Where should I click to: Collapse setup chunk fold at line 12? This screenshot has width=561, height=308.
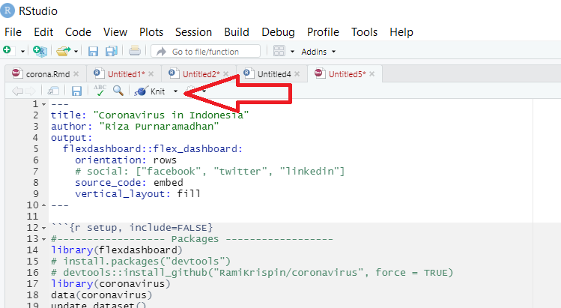point(44,228)
